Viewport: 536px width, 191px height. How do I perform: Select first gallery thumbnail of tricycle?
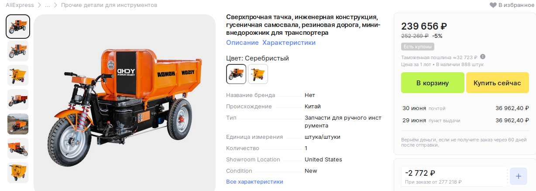pos(18,27)
